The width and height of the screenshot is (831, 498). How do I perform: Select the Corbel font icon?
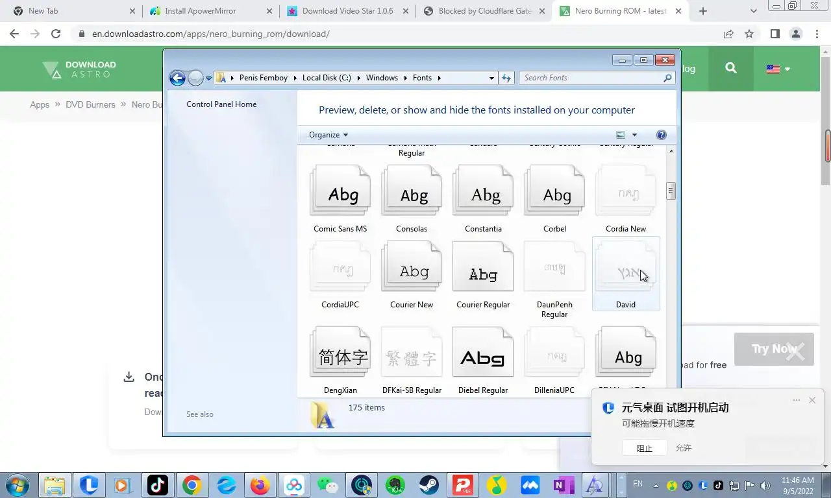554,191
